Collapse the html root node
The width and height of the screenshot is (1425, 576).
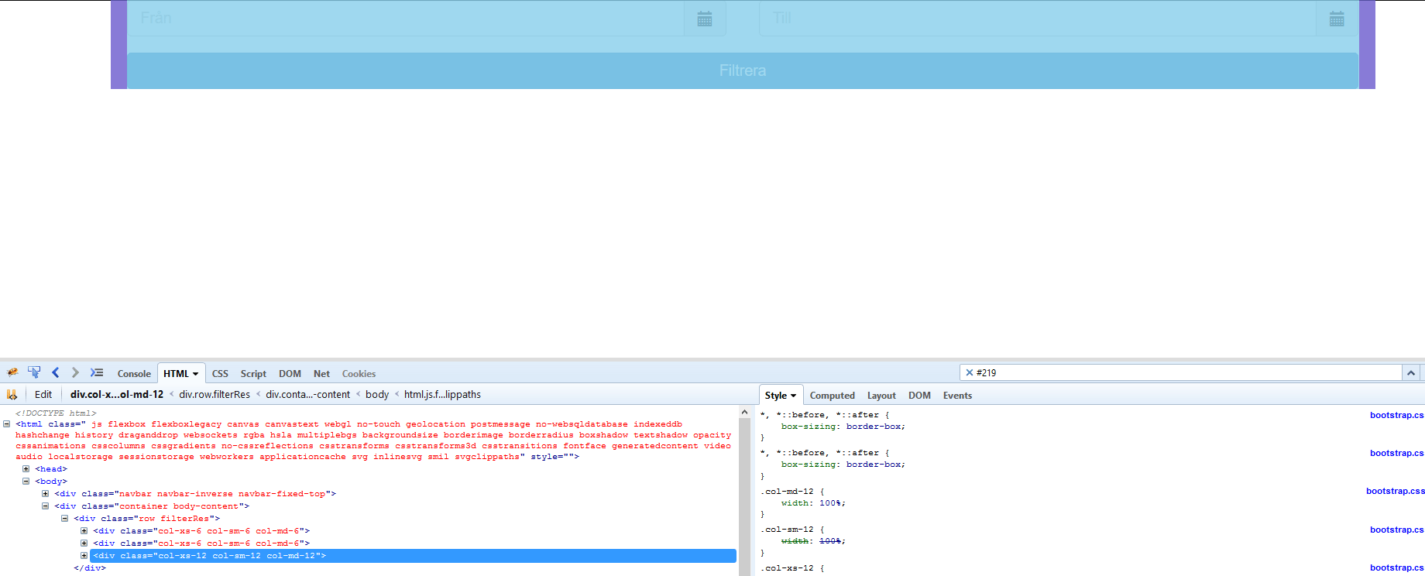[7, 424]
